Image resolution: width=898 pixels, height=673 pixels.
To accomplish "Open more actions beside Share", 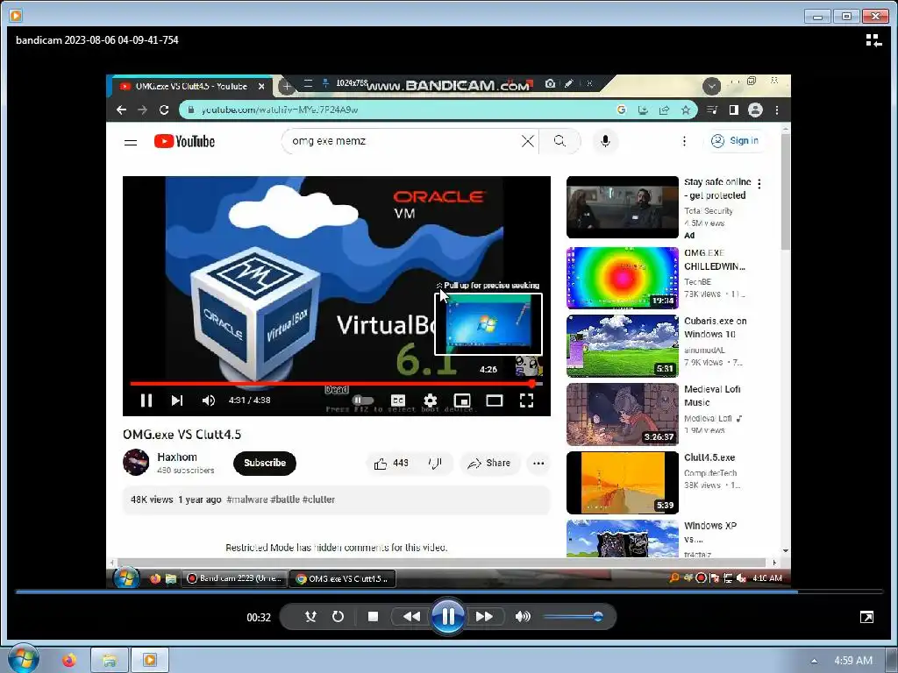I will [x=538, y=463].
